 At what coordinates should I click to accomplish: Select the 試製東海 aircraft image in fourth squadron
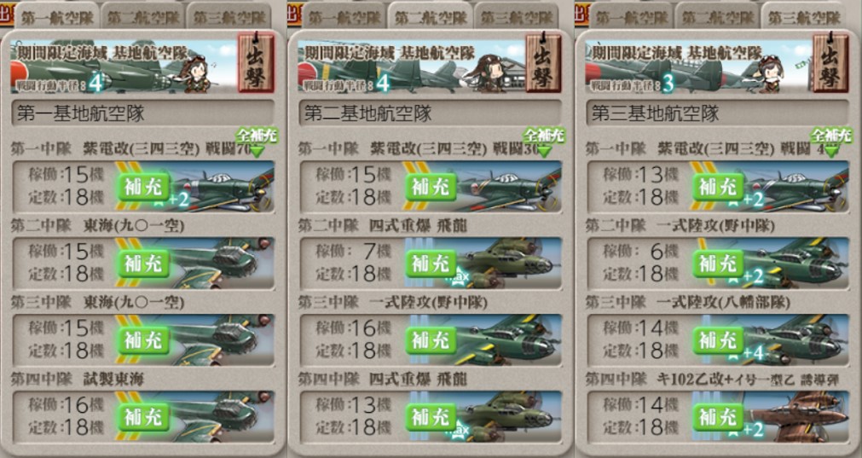tap(222, 417)
